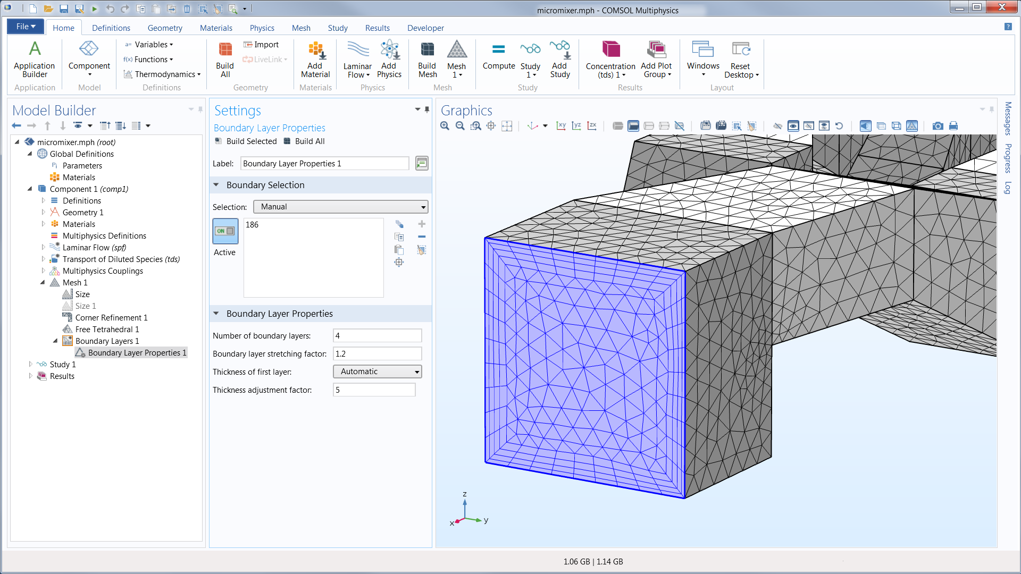Open the File menu
This screenshot has width=1021, height=574.
(x=25, y=27)
